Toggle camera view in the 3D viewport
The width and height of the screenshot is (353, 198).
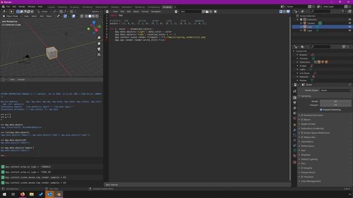point(99,49)
